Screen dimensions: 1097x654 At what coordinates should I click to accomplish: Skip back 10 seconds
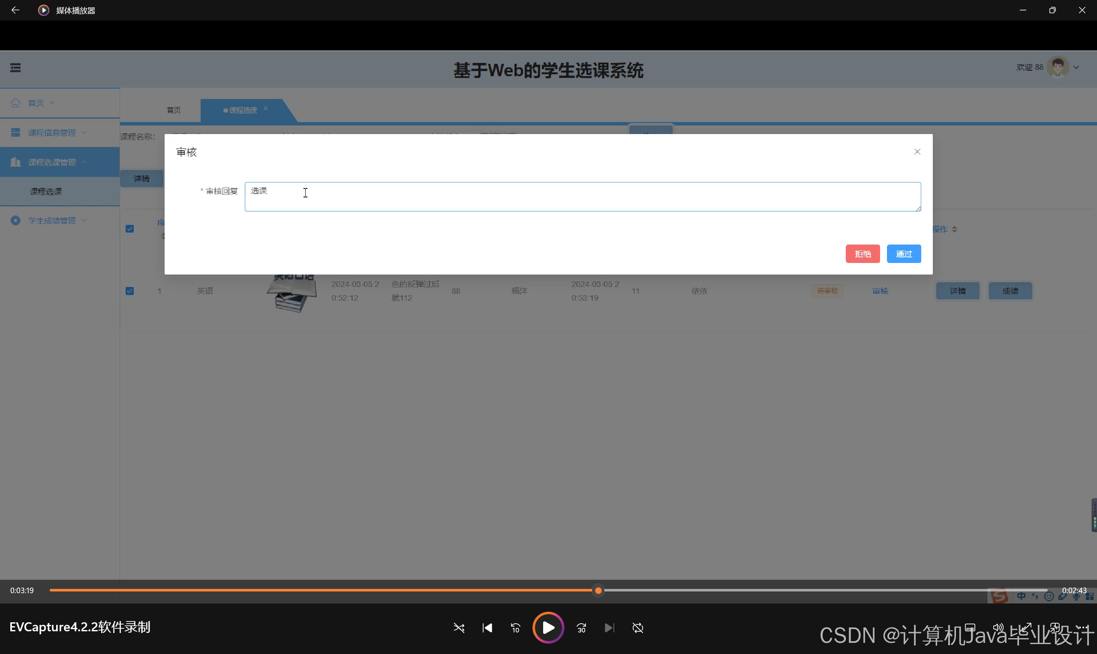click(x=515, y=627)
